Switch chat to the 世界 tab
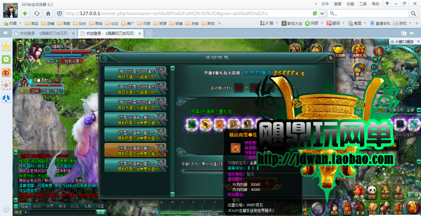Image resolution: width=421 pixels, height=216 pixels. [49, 206]
